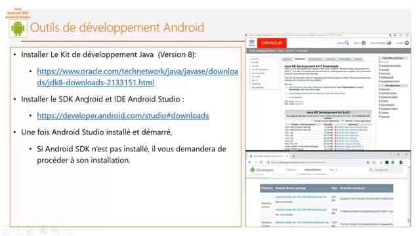Click the blue extension icon in Chrome toolbar
This screenshot has width=420, height=236.
(x=392, y=163)
